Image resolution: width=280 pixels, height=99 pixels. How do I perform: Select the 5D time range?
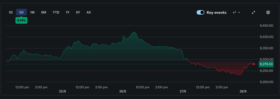22,12
